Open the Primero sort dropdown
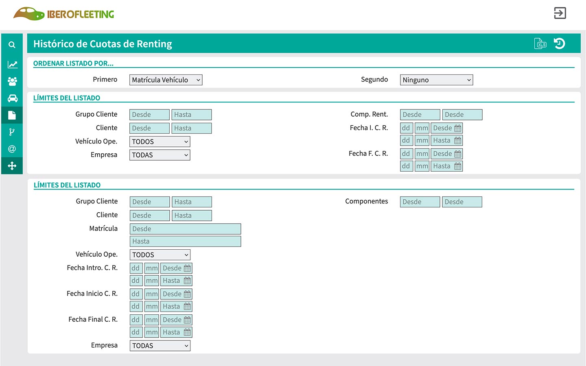Screen dimensions: 586x366 (166, 80)
